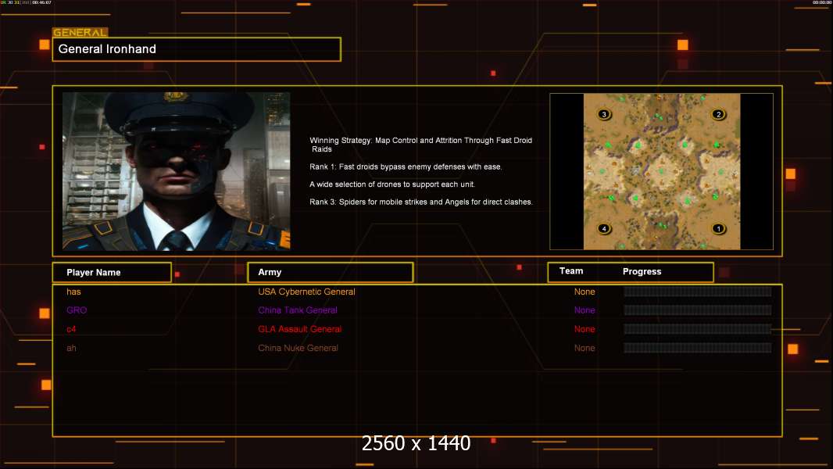Viewport: 833px width, 469px height.
Task: Click General Ironhand portrait image
Action: (177, 171)
